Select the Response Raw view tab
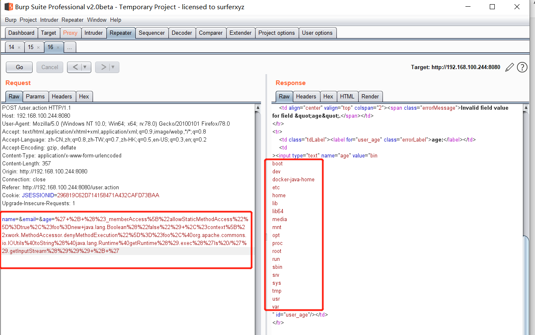This screenshot has height=335, width=535. pyautogui.click(x=284, y=96)
